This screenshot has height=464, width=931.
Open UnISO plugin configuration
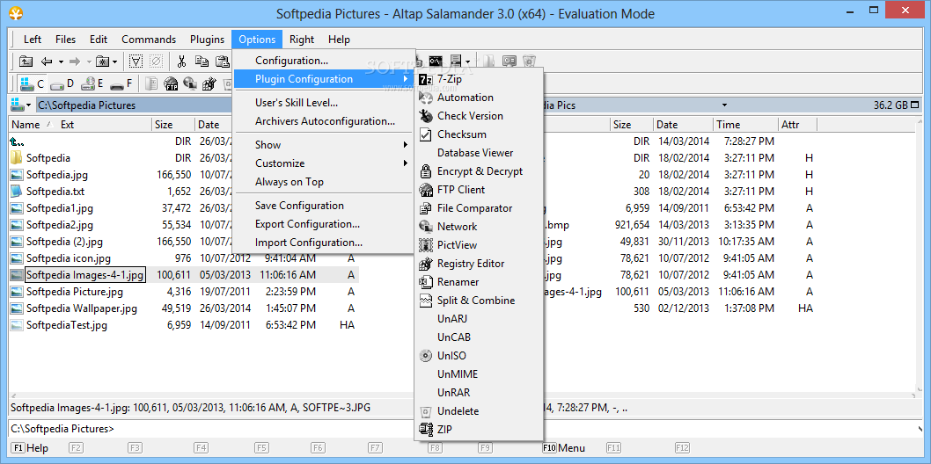[x=479, y=356]
